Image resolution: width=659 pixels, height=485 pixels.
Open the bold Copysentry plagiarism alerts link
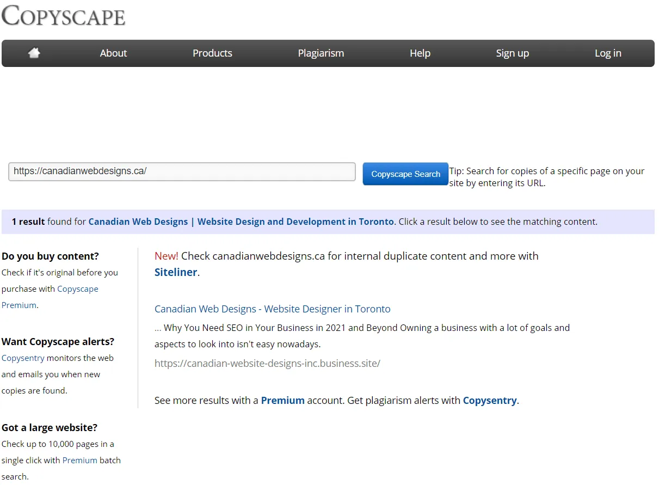[489, 400]
